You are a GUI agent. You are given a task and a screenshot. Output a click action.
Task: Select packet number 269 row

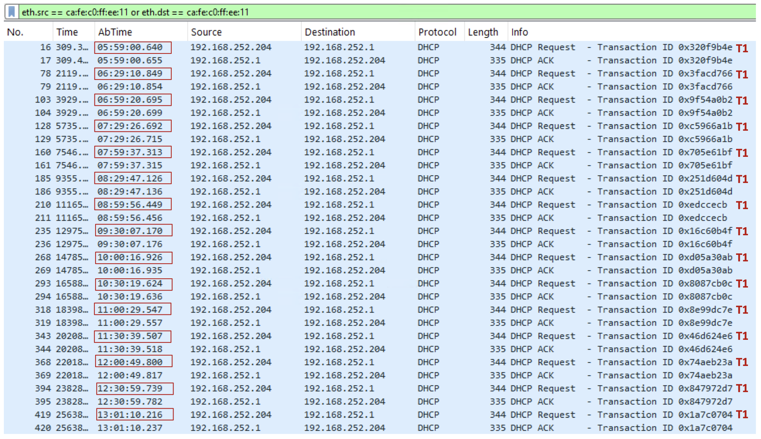tap(380, 270)
